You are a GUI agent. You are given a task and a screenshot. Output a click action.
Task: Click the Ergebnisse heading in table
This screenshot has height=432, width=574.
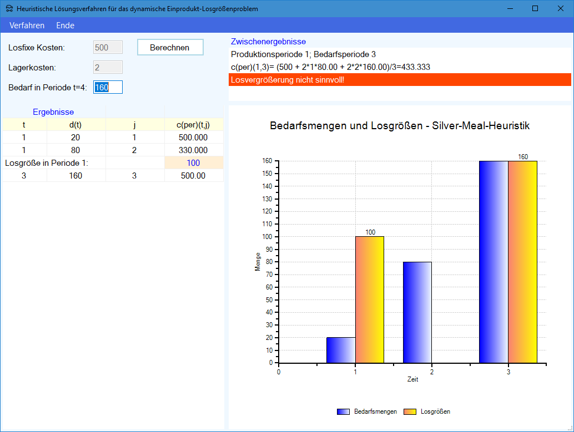[53, 112]
